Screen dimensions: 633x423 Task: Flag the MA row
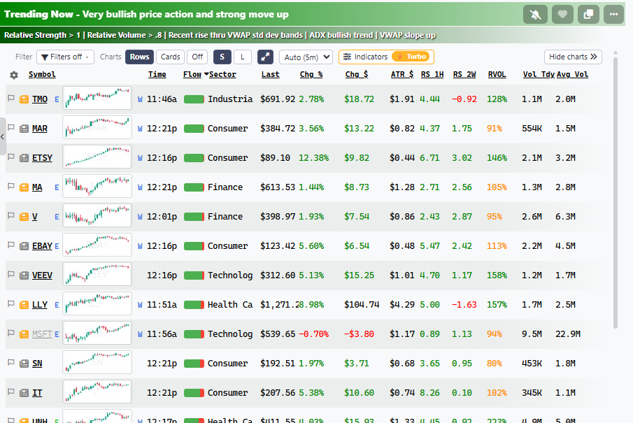pyautogui.click(x=11, y=187)
